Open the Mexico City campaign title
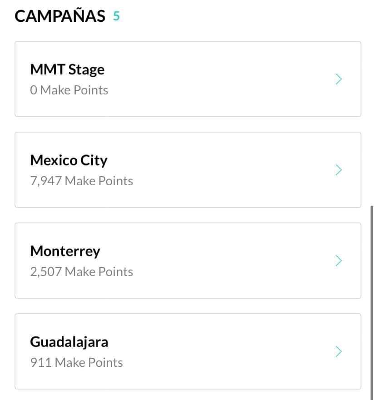Image resolution: width=376 pixels, height=400 pixels. 69,160
